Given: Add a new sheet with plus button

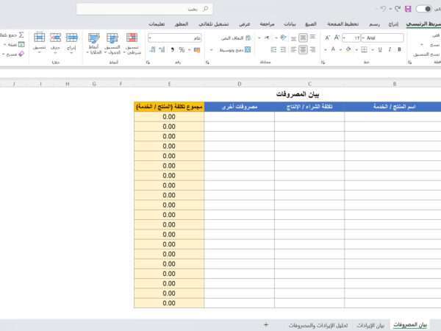Looking at the screenshot, I should pos(265,324).
